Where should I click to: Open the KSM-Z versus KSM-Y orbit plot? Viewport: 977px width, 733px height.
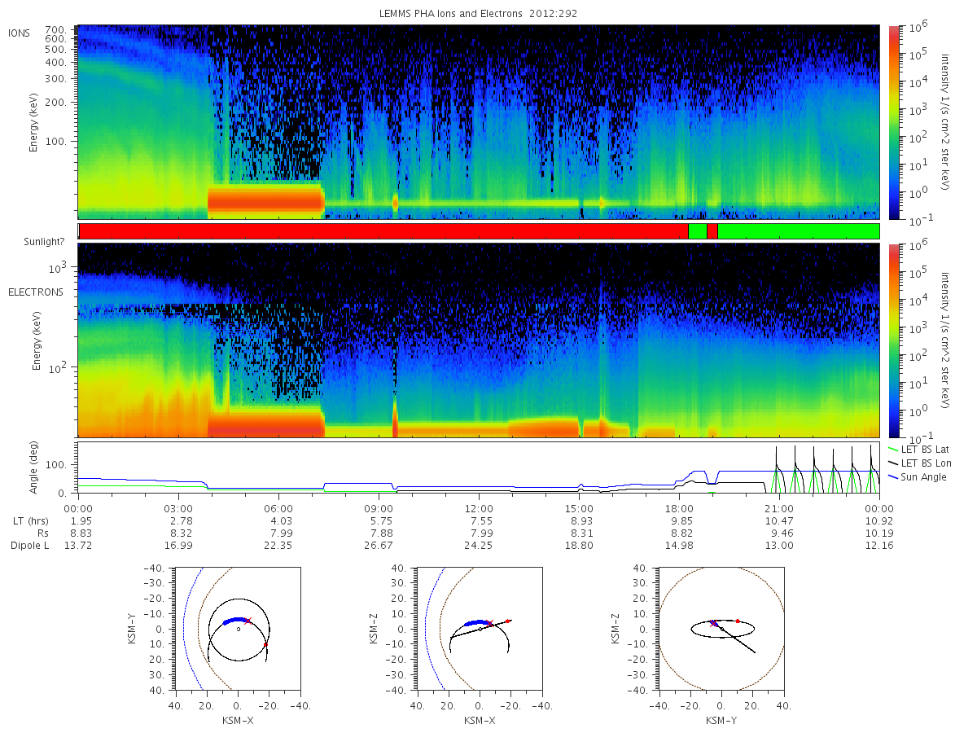(721, 629)
